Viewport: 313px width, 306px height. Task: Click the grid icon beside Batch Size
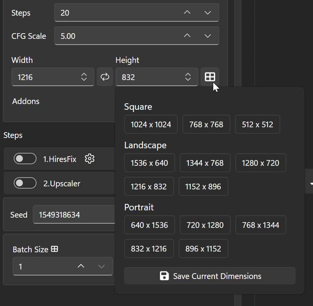54,249
